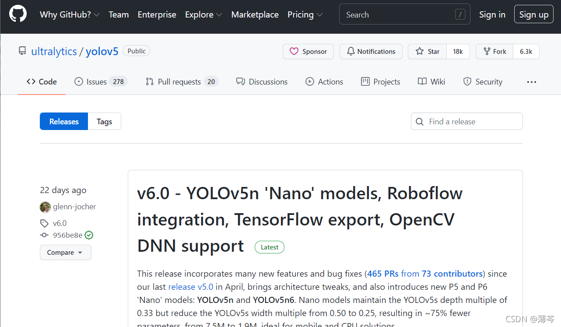This screenshot has width=561, height=327.
Task: Open the Team menu item
Action: (x=119, y=14)
